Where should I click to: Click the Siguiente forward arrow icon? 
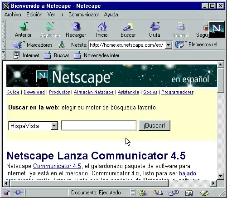(50, 26)
